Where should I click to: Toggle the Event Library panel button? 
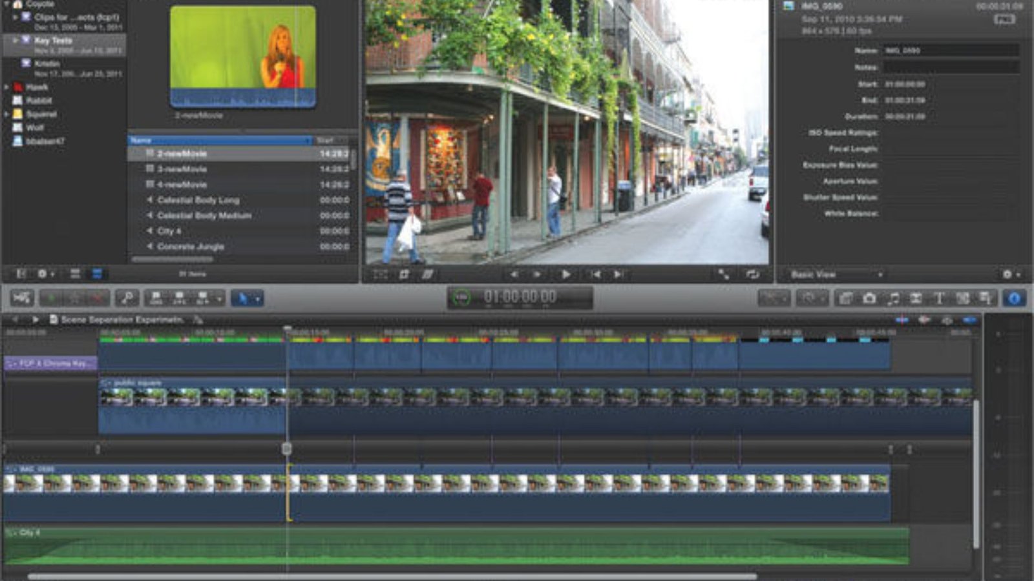click(21, 274)
